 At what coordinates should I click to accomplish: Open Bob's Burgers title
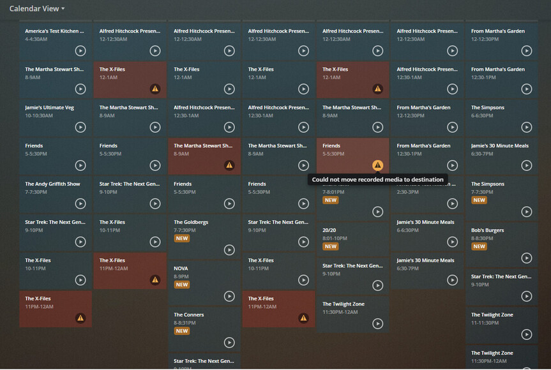point(487,230)
